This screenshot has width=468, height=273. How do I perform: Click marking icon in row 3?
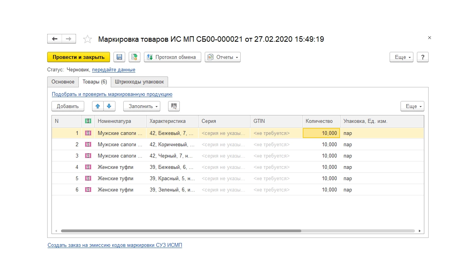(x=88, y=156)
